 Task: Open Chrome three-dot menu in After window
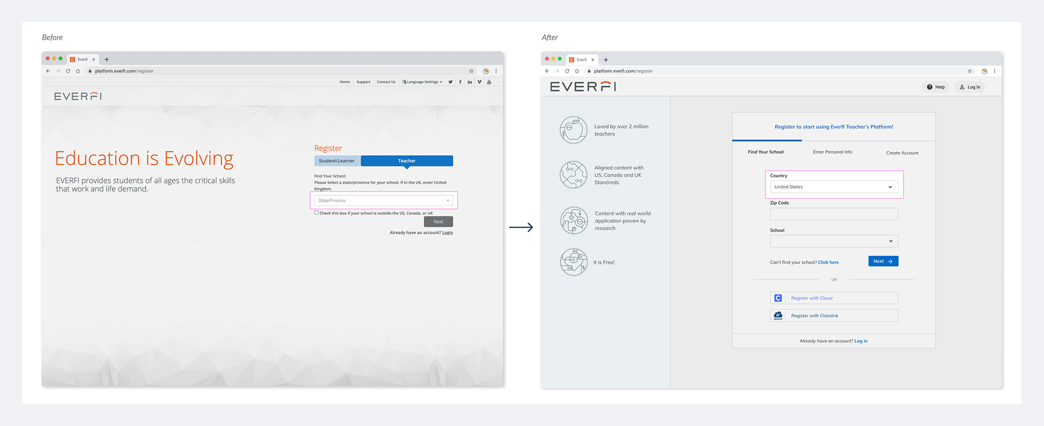coord(995,71)
